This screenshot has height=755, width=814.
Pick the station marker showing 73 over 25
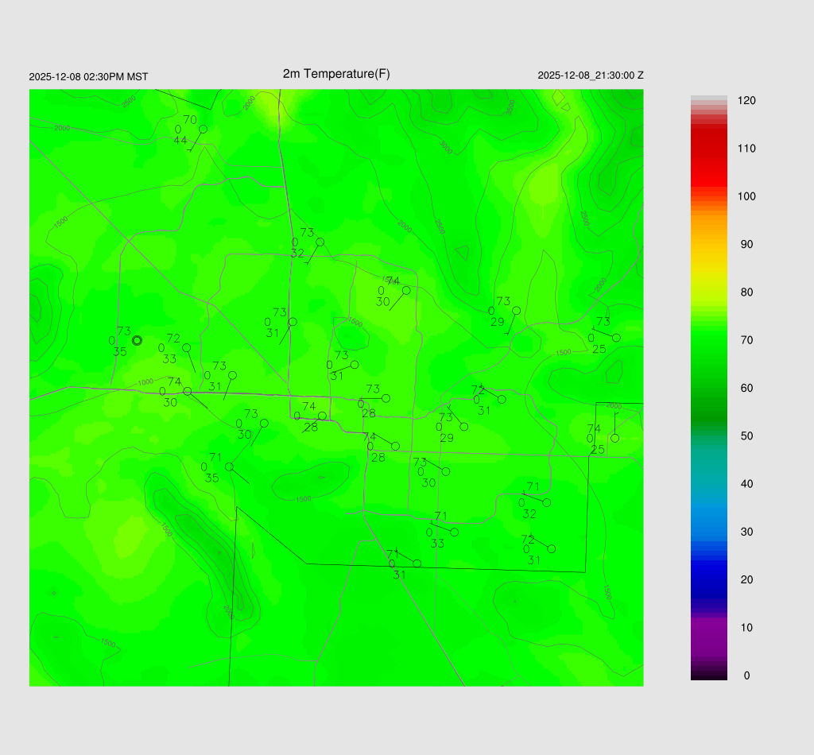(x=616, y=338)
